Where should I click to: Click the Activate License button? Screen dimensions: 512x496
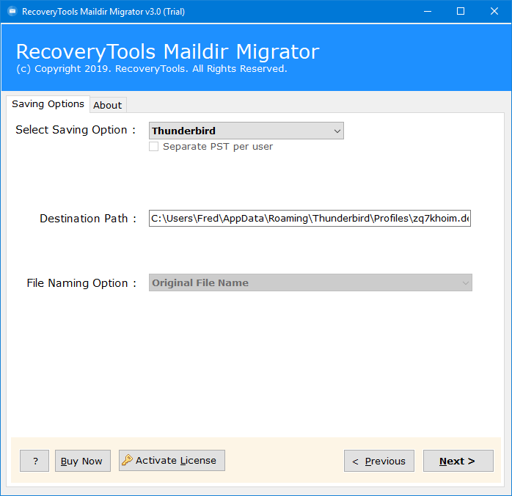pyautogui.click(x=172, y=460)
